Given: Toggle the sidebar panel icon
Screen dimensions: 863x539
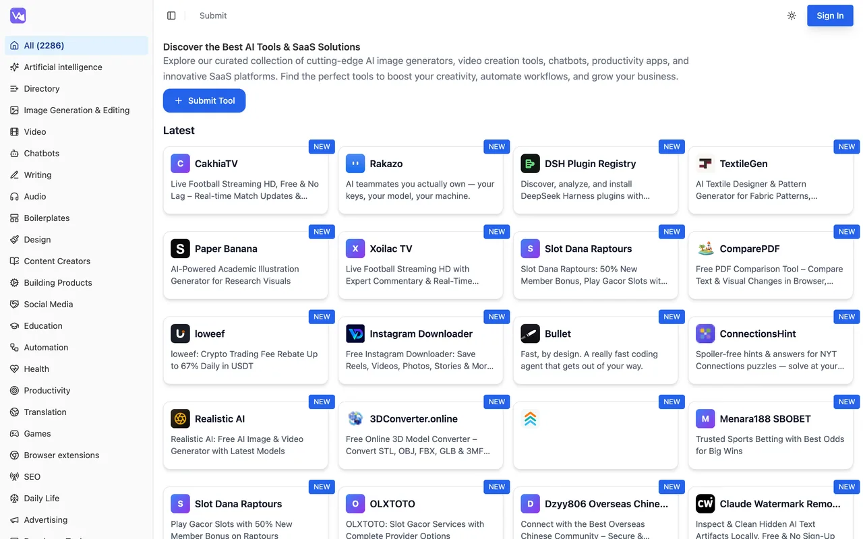Looking at the screenshot, I should coord(171,15).
